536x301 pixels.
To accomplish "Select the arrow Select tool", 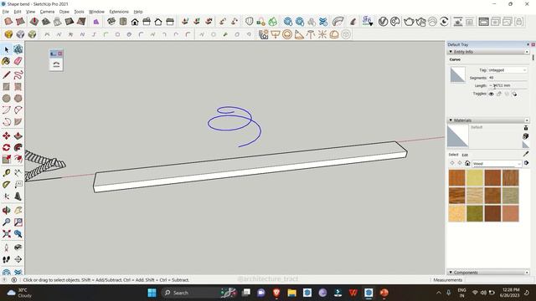I will [7, 50].
